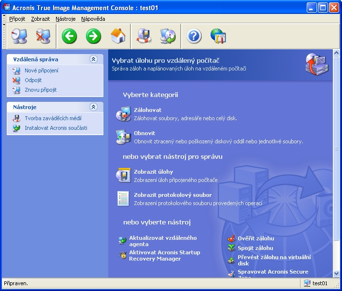Screen dimensions: 342x291
Task: Open Instalovat Acronis součásti link
Action: 56,128
